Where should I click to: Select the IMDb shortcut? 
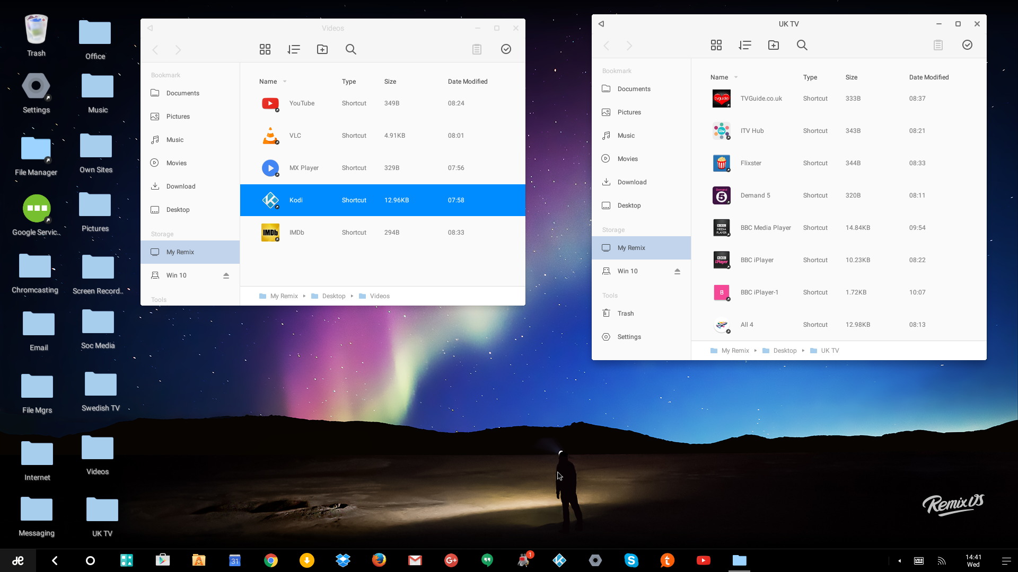[x=383, y=233]
